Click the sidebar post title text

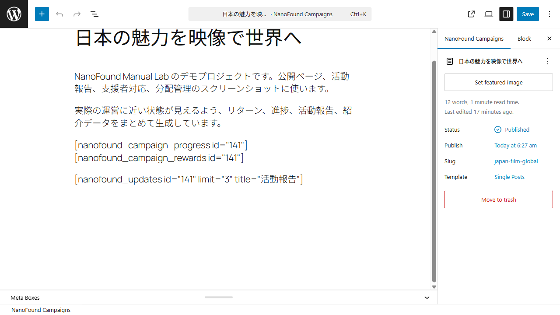pyautogui.click(x=490, y=61)
